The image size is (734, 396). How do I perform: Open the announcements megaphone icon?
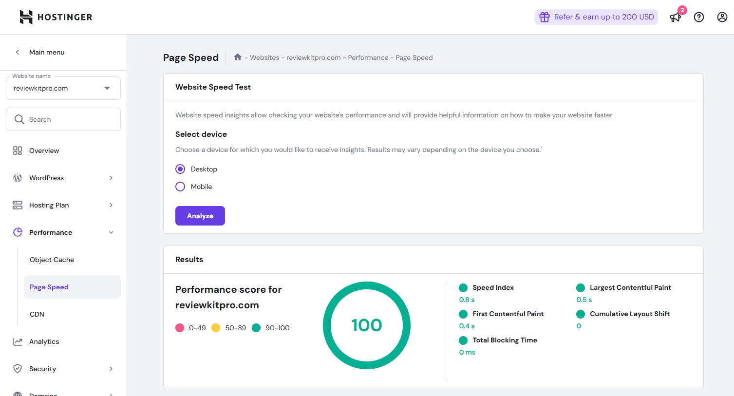[675, 18]
